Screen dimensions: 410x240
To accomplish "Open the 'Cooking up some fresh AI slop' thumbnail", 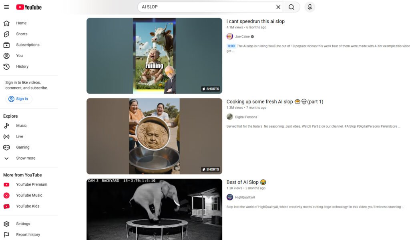I will 154,136.
